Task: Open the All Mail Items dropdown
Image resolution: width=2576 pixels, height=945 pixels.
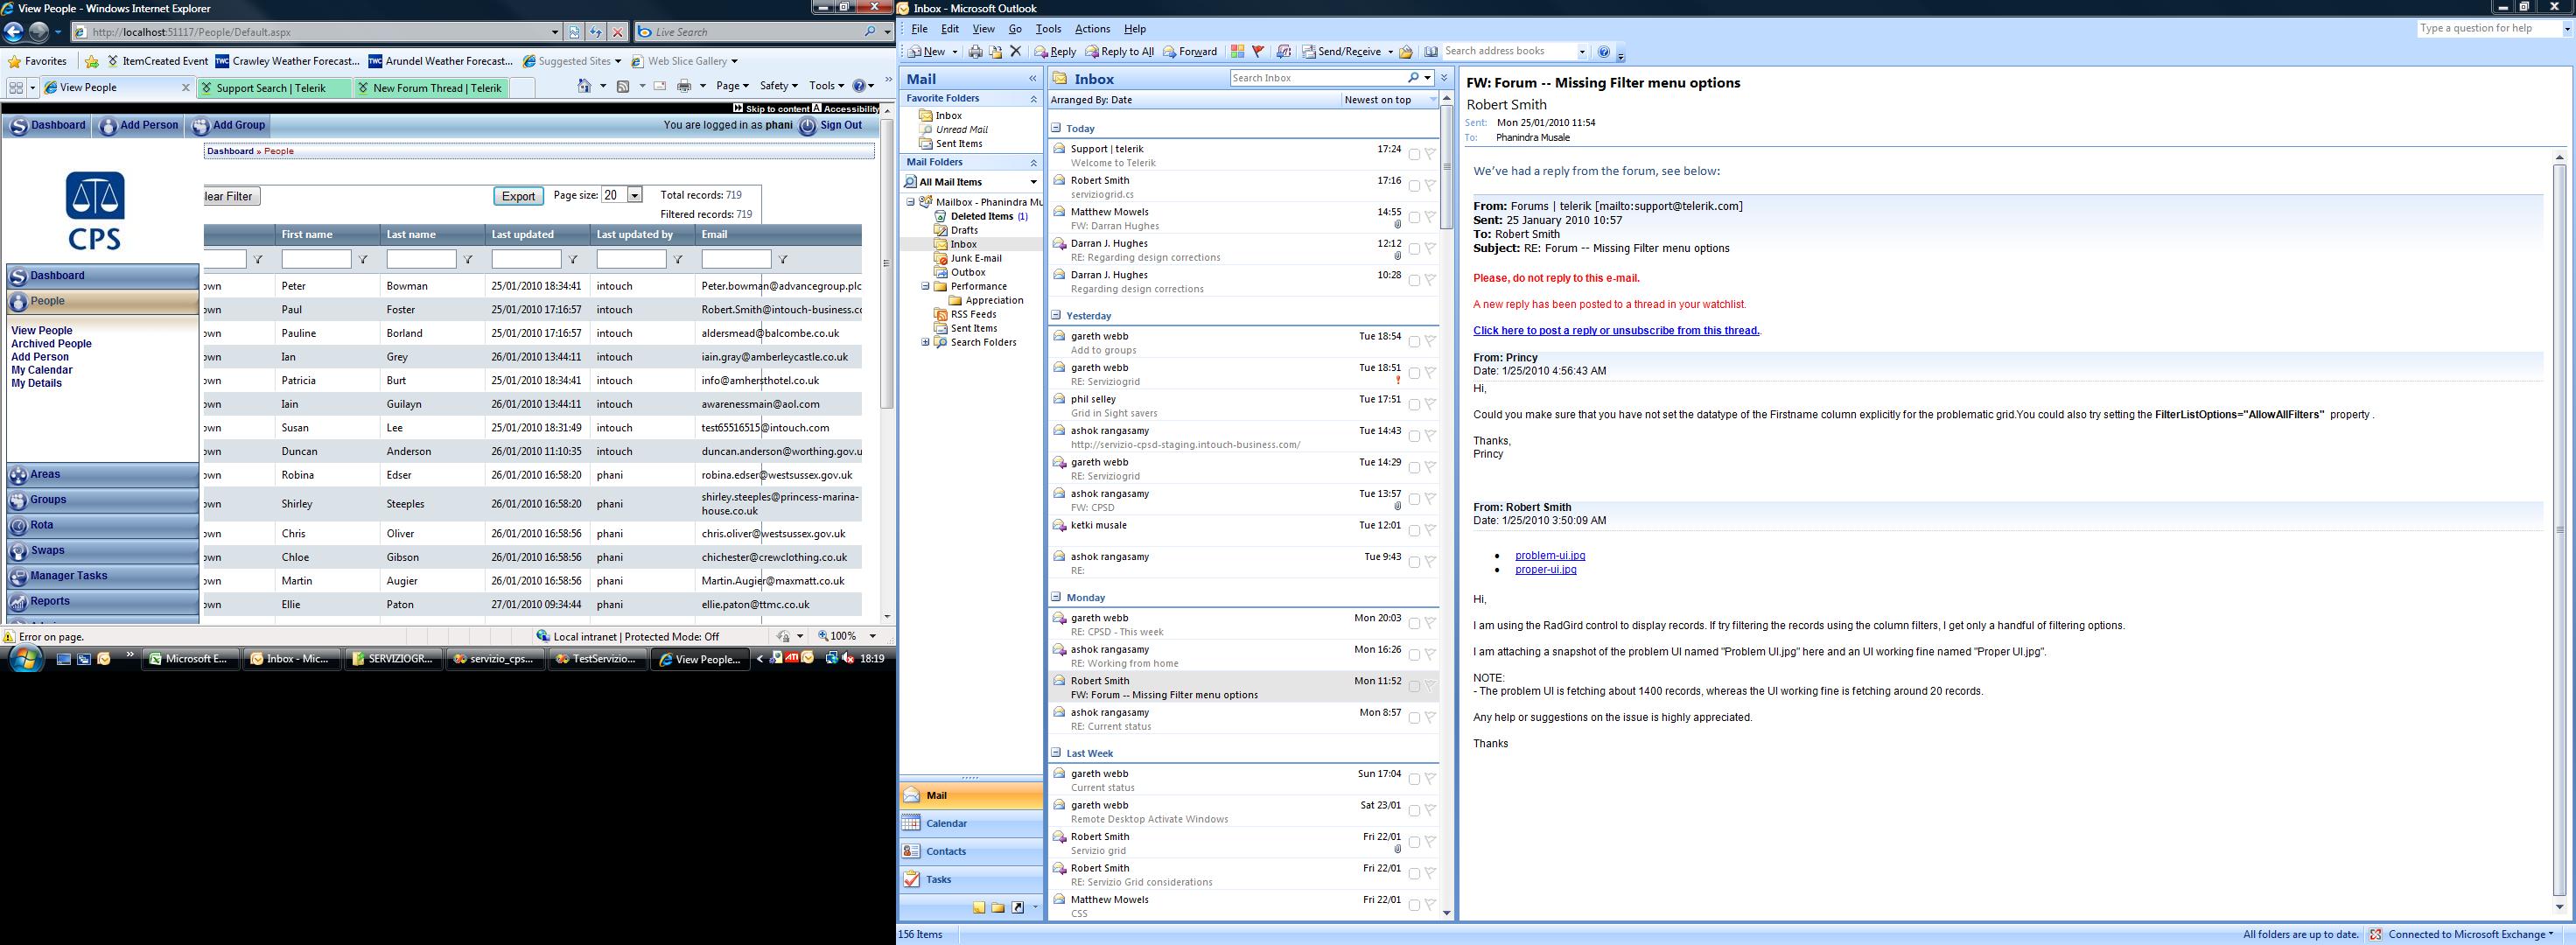Action: (x=1033, y=182)
